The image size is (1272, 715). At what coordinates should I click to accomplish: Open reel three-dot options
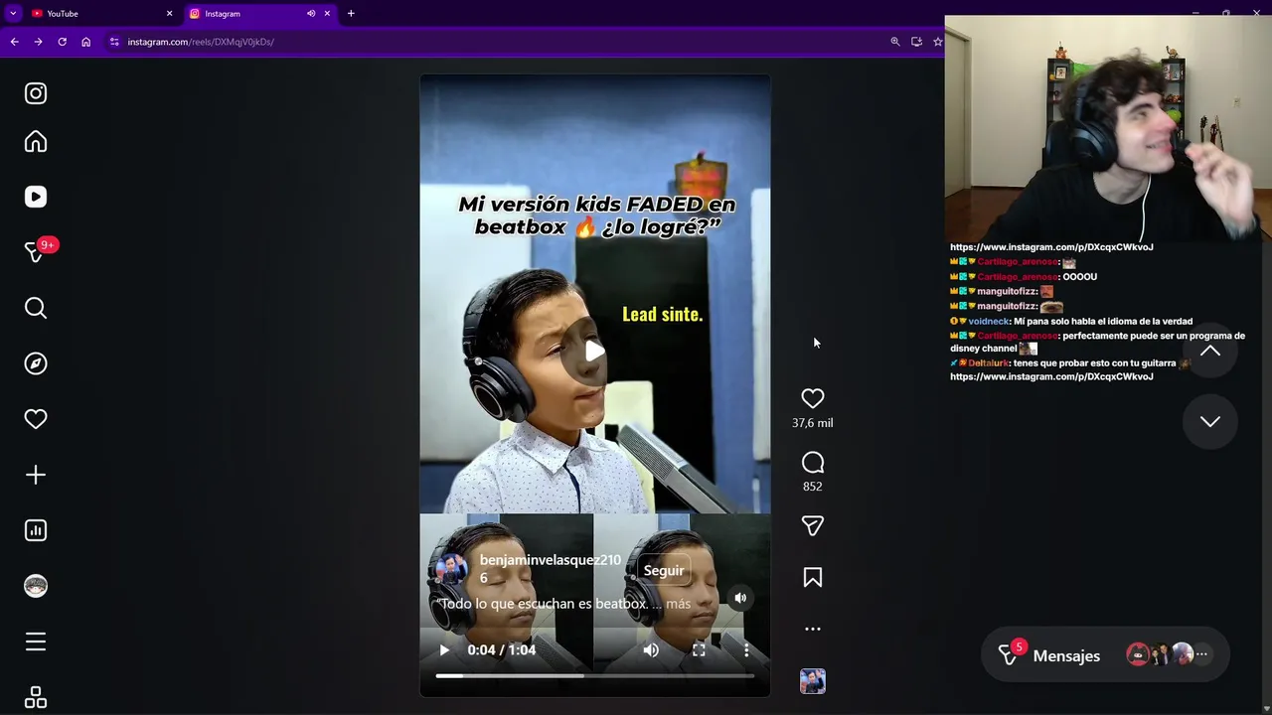[813, 629]
